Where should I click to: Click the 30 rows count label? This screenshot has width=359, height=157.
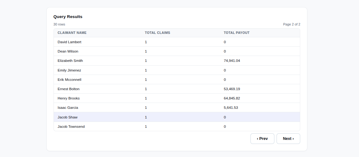click(x=59, y=24)
